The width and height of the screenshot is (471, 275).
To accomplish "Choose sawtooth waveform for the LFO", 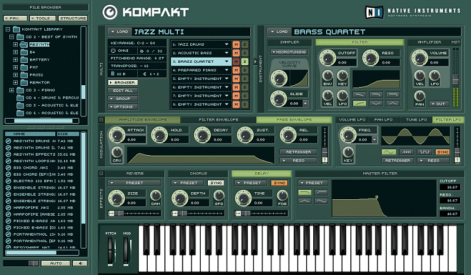I will point(407,152).
